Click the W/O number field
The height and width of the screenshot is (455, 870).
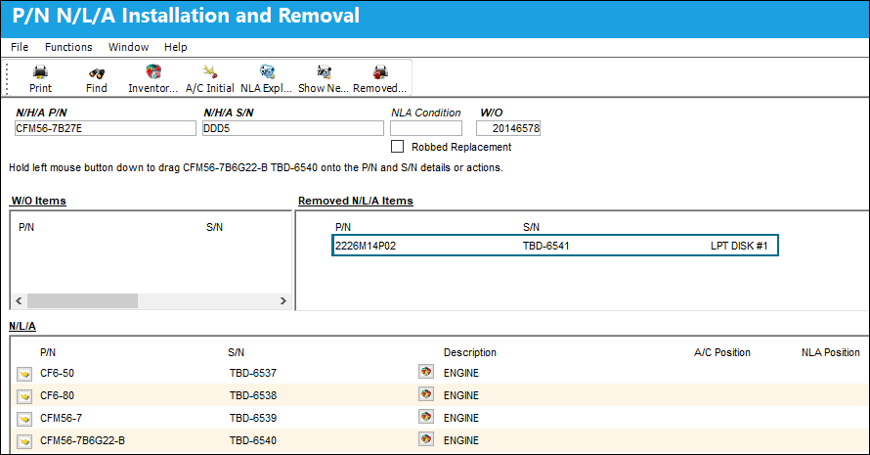pos(508,128)
